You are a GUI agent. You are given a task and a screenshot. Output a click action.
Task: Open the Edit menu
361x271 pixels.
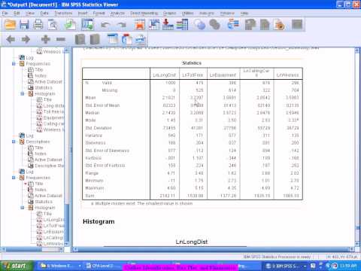17,13
